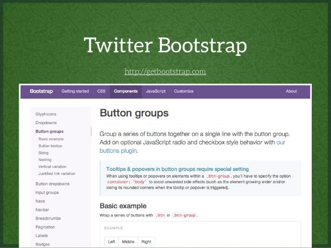Jump to Sizing subsection
The height and width of the screenshot is (248, 331).
(44, 153)
